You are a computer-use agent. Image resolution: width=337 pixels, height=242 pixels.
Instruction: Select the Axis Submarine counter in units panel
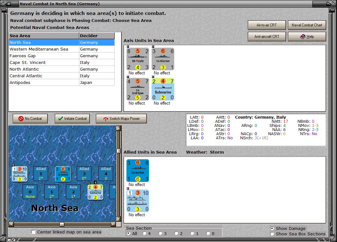coord(163,89)
